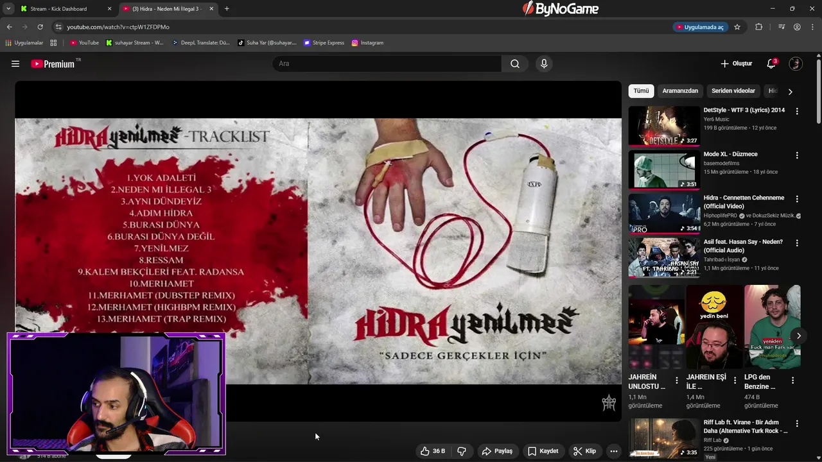
Task: Open tab search dropdown arrow
Action: pos(8,9)
